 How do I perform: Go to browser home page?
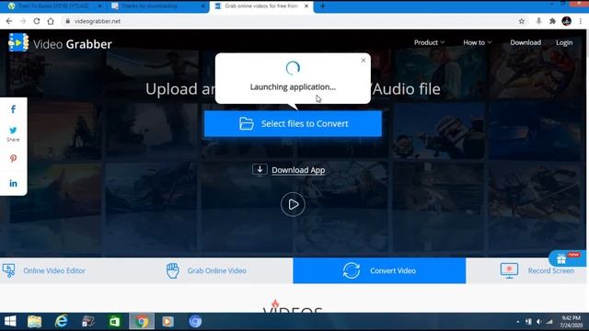[x=51, y=21]
